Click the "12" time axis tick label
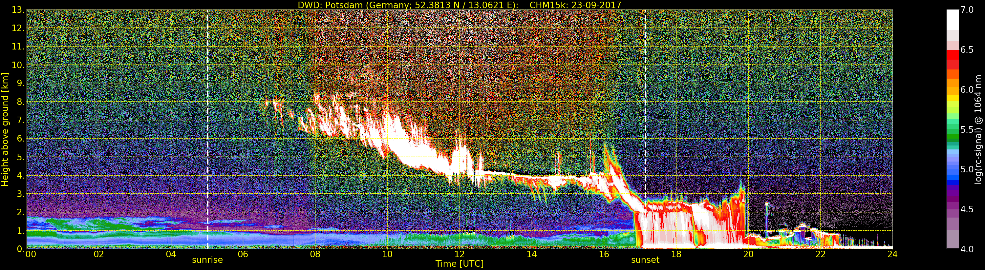This screenshot has height=270, width=985. point(460,254)
